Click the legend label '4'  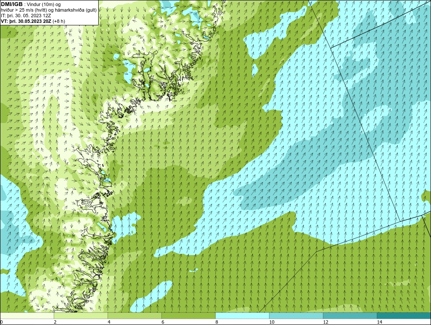pyautogui.click(x=109, y=322)
